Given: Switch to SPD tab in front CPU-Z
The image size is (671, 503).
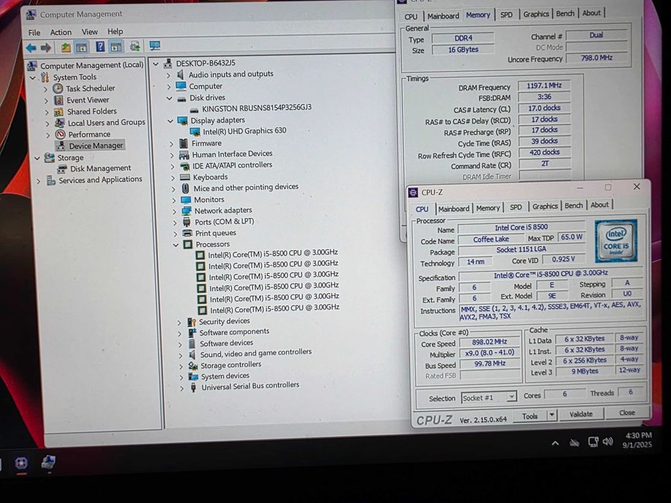Looking at the screenshot, I should tap(516, 207).
